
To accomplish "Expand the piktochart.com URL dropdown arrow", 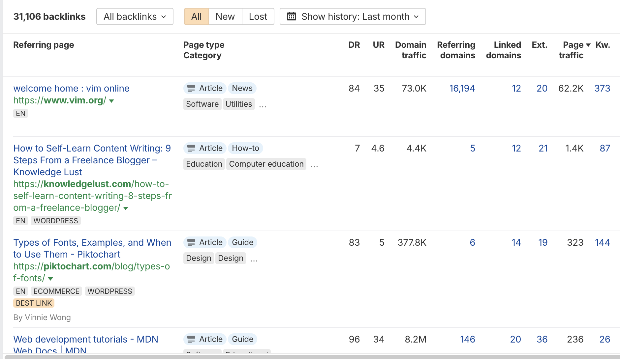I will (50, 279).
